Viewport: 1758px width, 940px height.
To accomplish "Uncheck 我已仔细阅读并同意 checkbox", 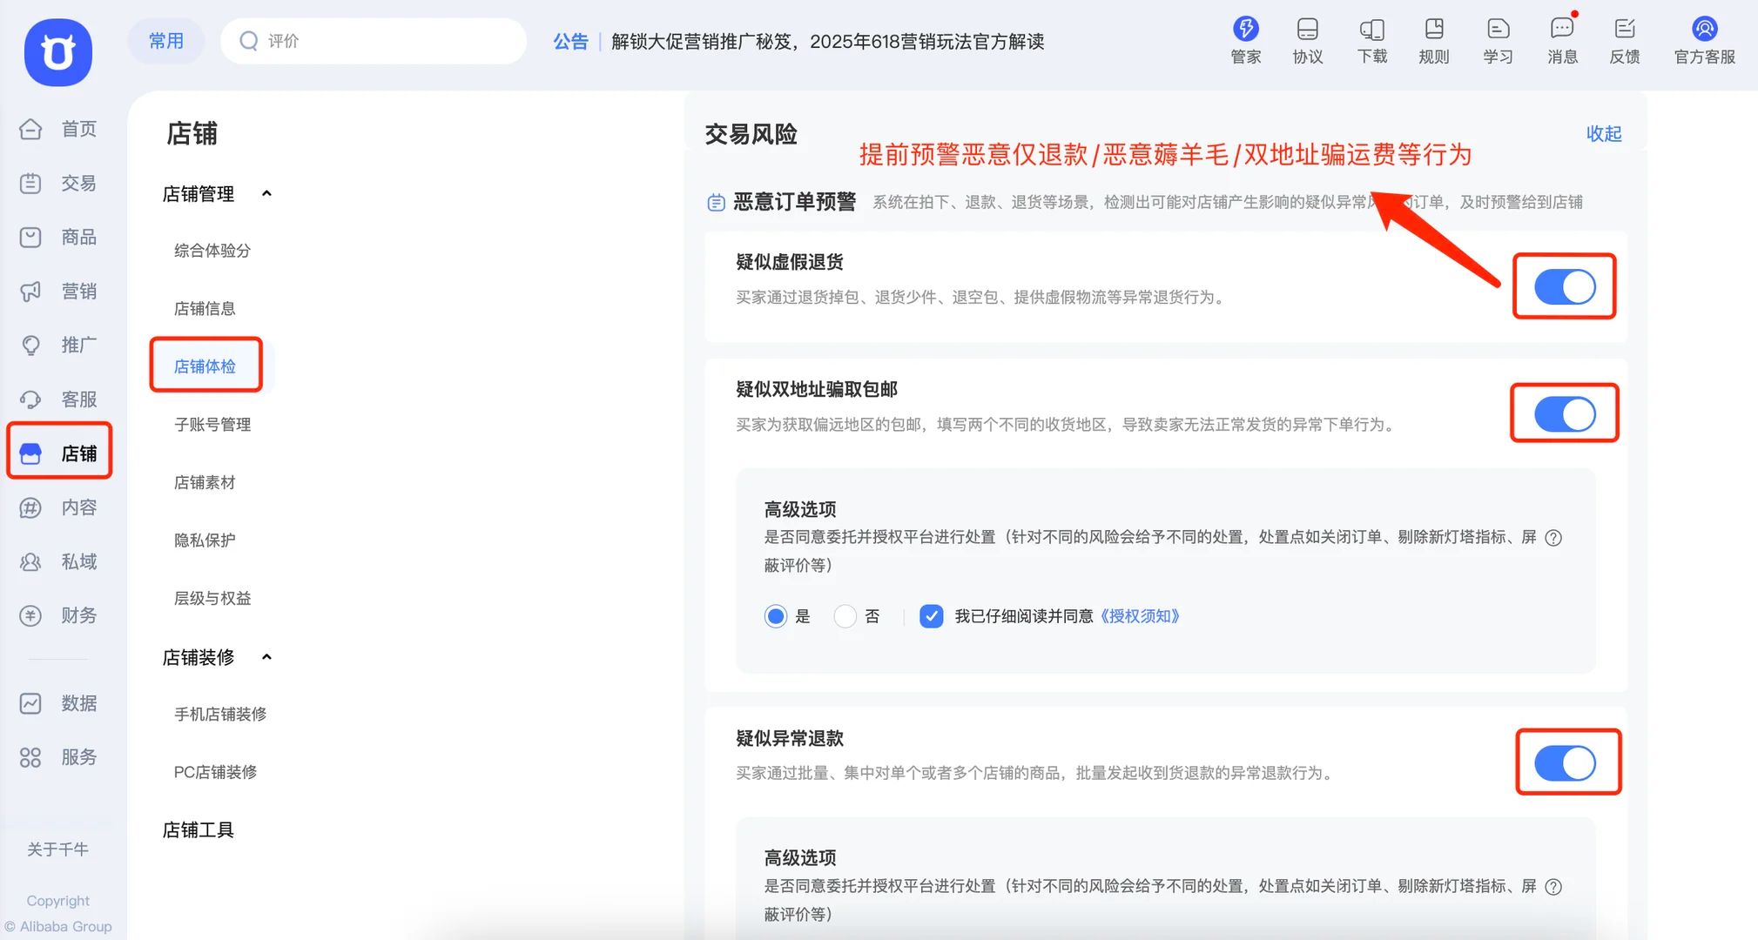I will tap(931, 616).
